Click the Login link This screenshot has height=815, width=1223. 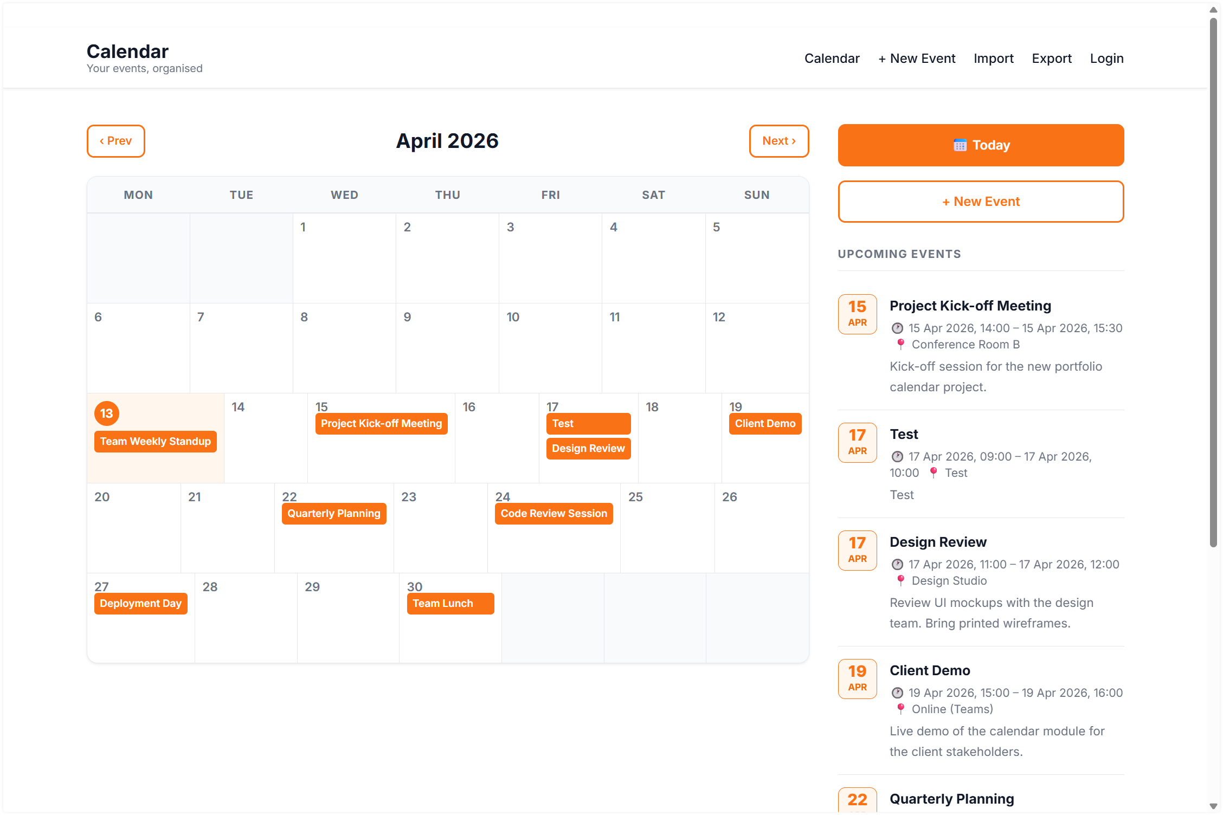1106,58
